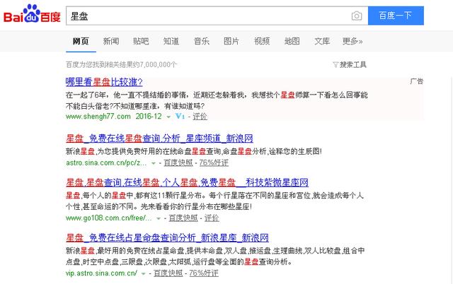This screenshot has width=453, height=284.
Task: Click the 广告 ad label
Action: pos(417,81)
